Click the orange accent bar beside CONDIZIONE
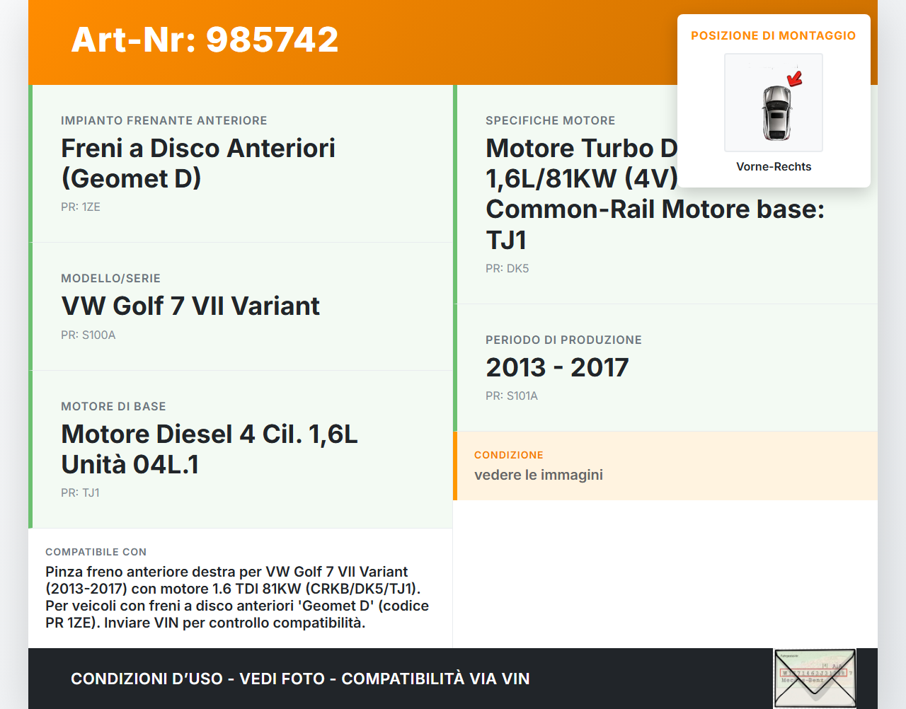The height and width of the screenshot is (709, 906). click(455, 466)
